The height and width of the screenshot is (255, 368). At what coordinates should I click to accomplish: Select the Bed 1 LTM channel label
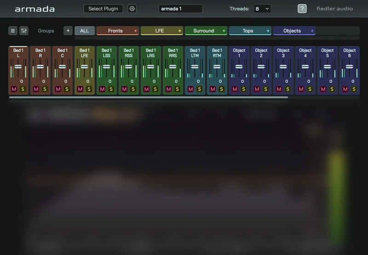195,53
